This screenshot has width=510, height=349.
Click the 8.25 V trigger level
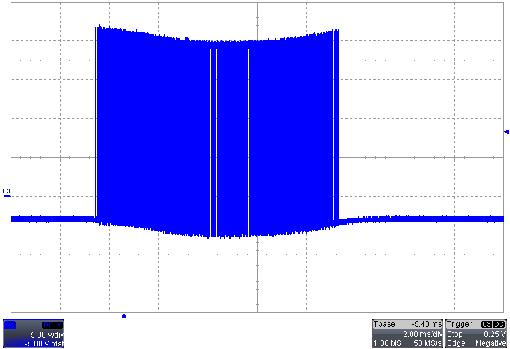tap(495, 334)
